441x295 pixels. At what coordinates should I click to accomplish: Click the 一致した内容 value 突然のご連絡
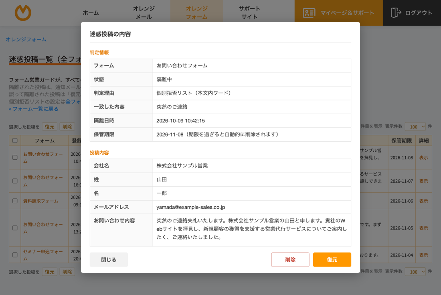172,107
